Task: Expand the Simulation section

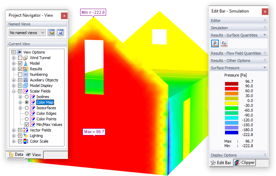Action: point(239,28)
